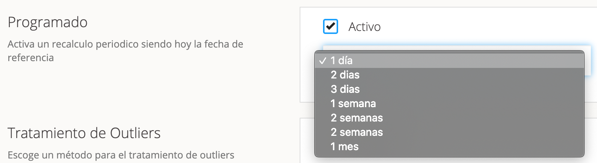Screen dimensions: 597x163
Task: Click 'Escoge un método' outliers description
Action: (121, 155)
